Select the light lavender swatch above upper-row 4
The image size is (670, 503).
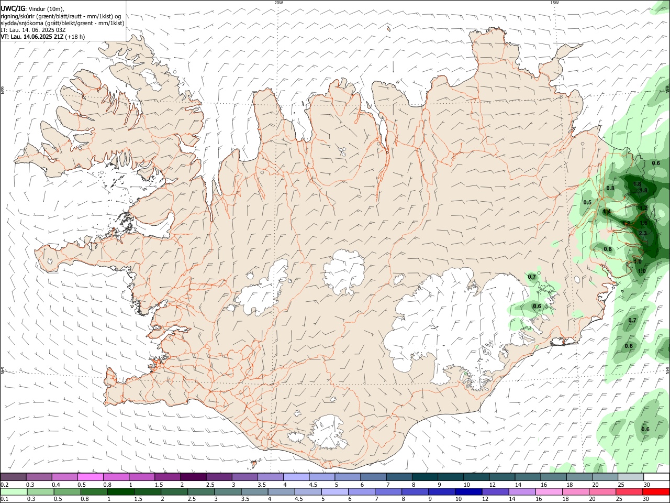coord(296,477)
